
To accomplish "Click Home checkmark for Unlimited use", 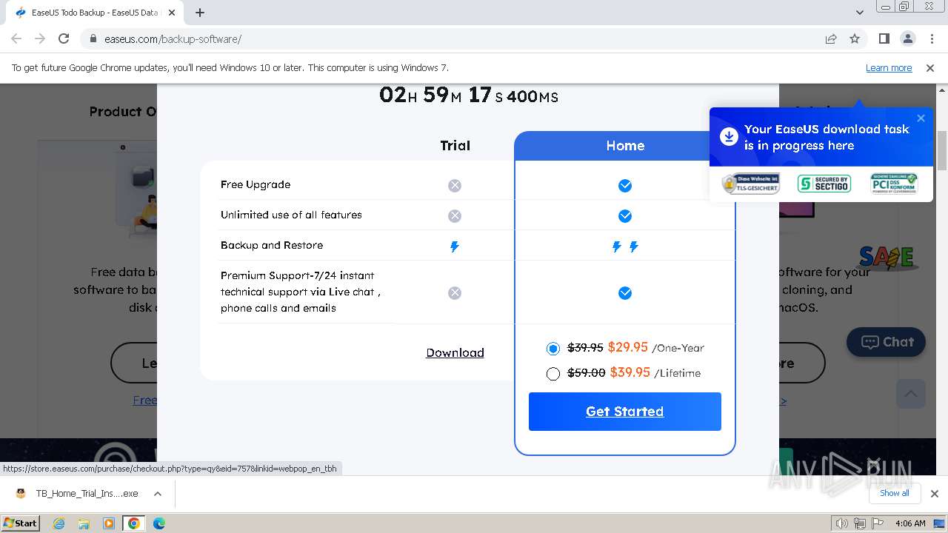I will [625, 215].
